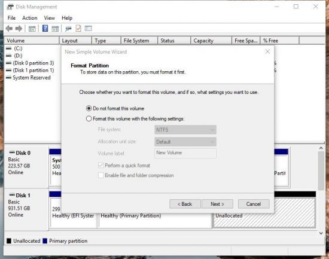
Task: Click the Volume label input field
Action: click(x=185, y=153)
